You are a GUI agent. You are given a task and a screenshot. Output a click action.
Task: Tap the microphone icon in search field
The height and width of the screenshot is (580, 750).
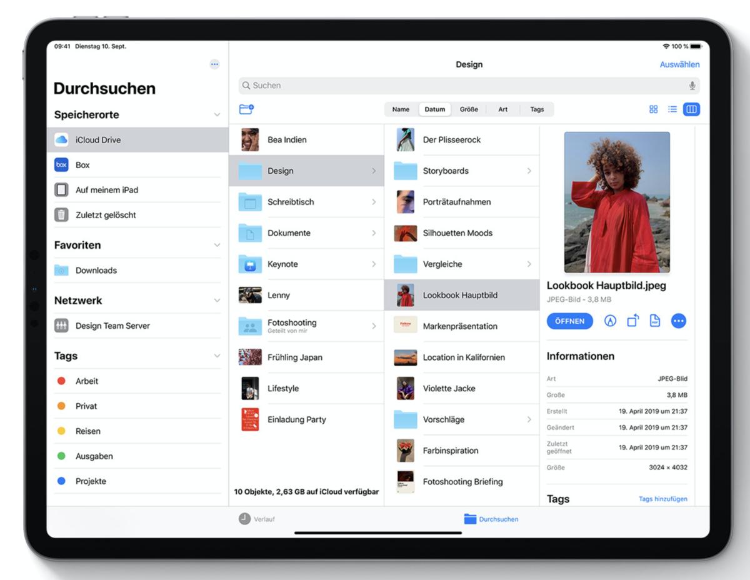(692, 86)
